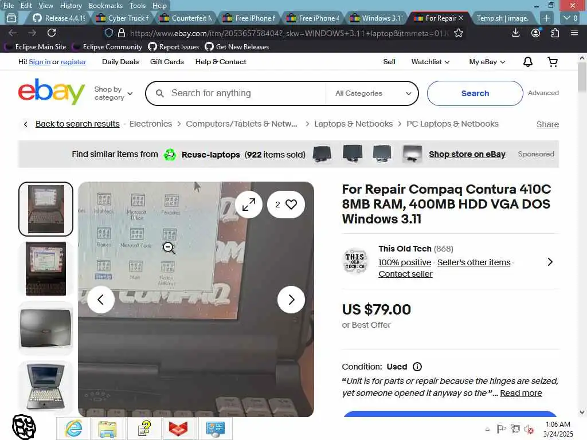Expand the product image to full view
Viewport: 587px width, 440px height.
tap(249, 205)
